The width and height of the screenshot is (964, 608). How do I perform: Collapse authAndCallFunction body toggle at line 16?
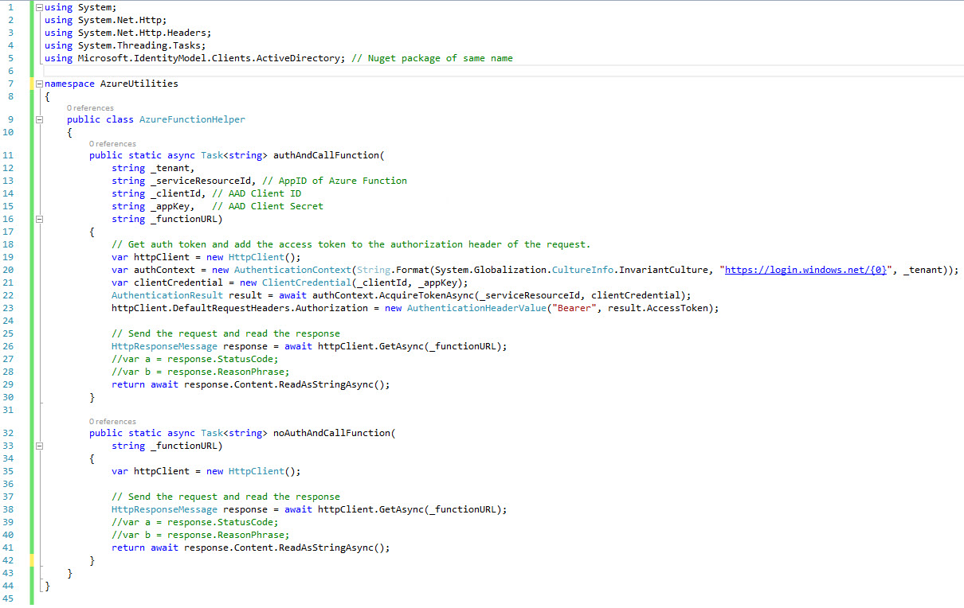pyautogui.click(x=39, y=219)
